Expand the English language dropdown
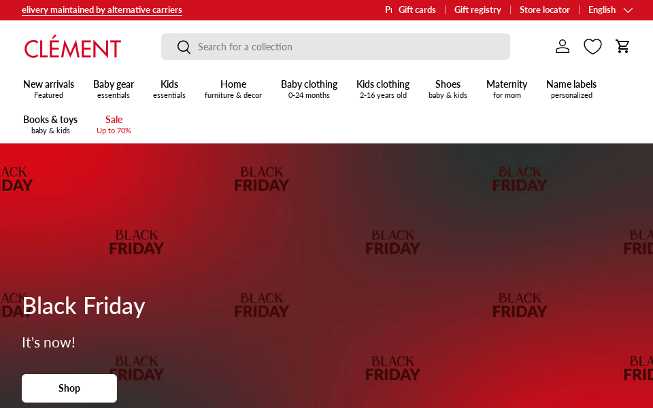Viewport: 653px width, 408px height. 610,10
